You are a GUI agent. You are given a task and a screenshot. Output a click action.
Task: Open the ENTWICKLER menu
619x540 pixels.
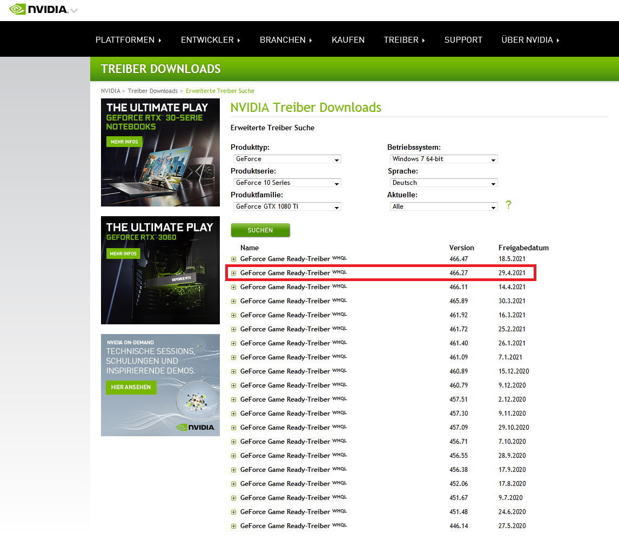[x=211, y=40]
